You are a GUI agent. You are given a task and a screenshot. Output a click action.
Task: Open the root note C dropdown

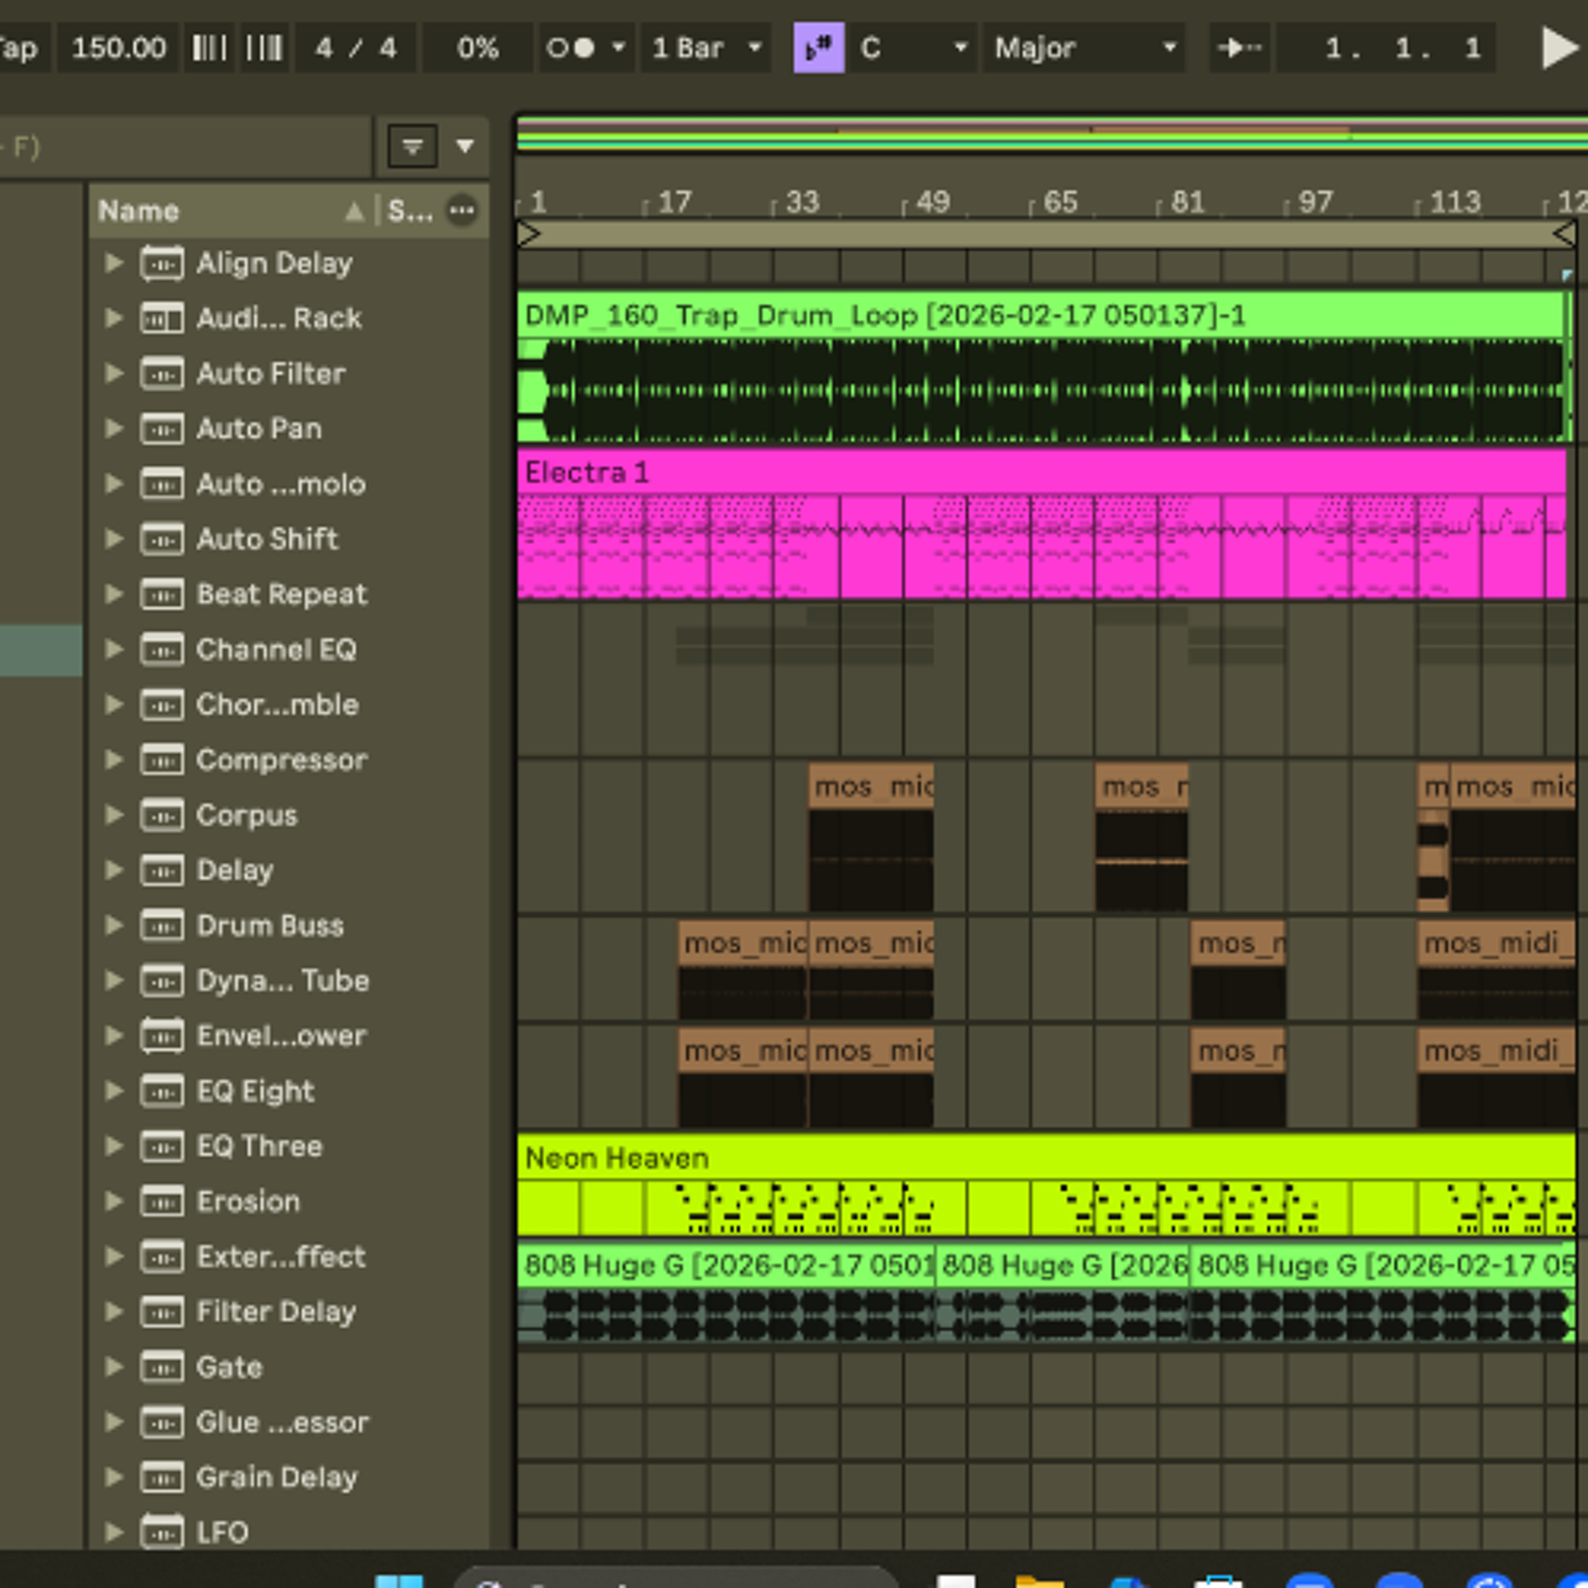[x=913, y=48]
